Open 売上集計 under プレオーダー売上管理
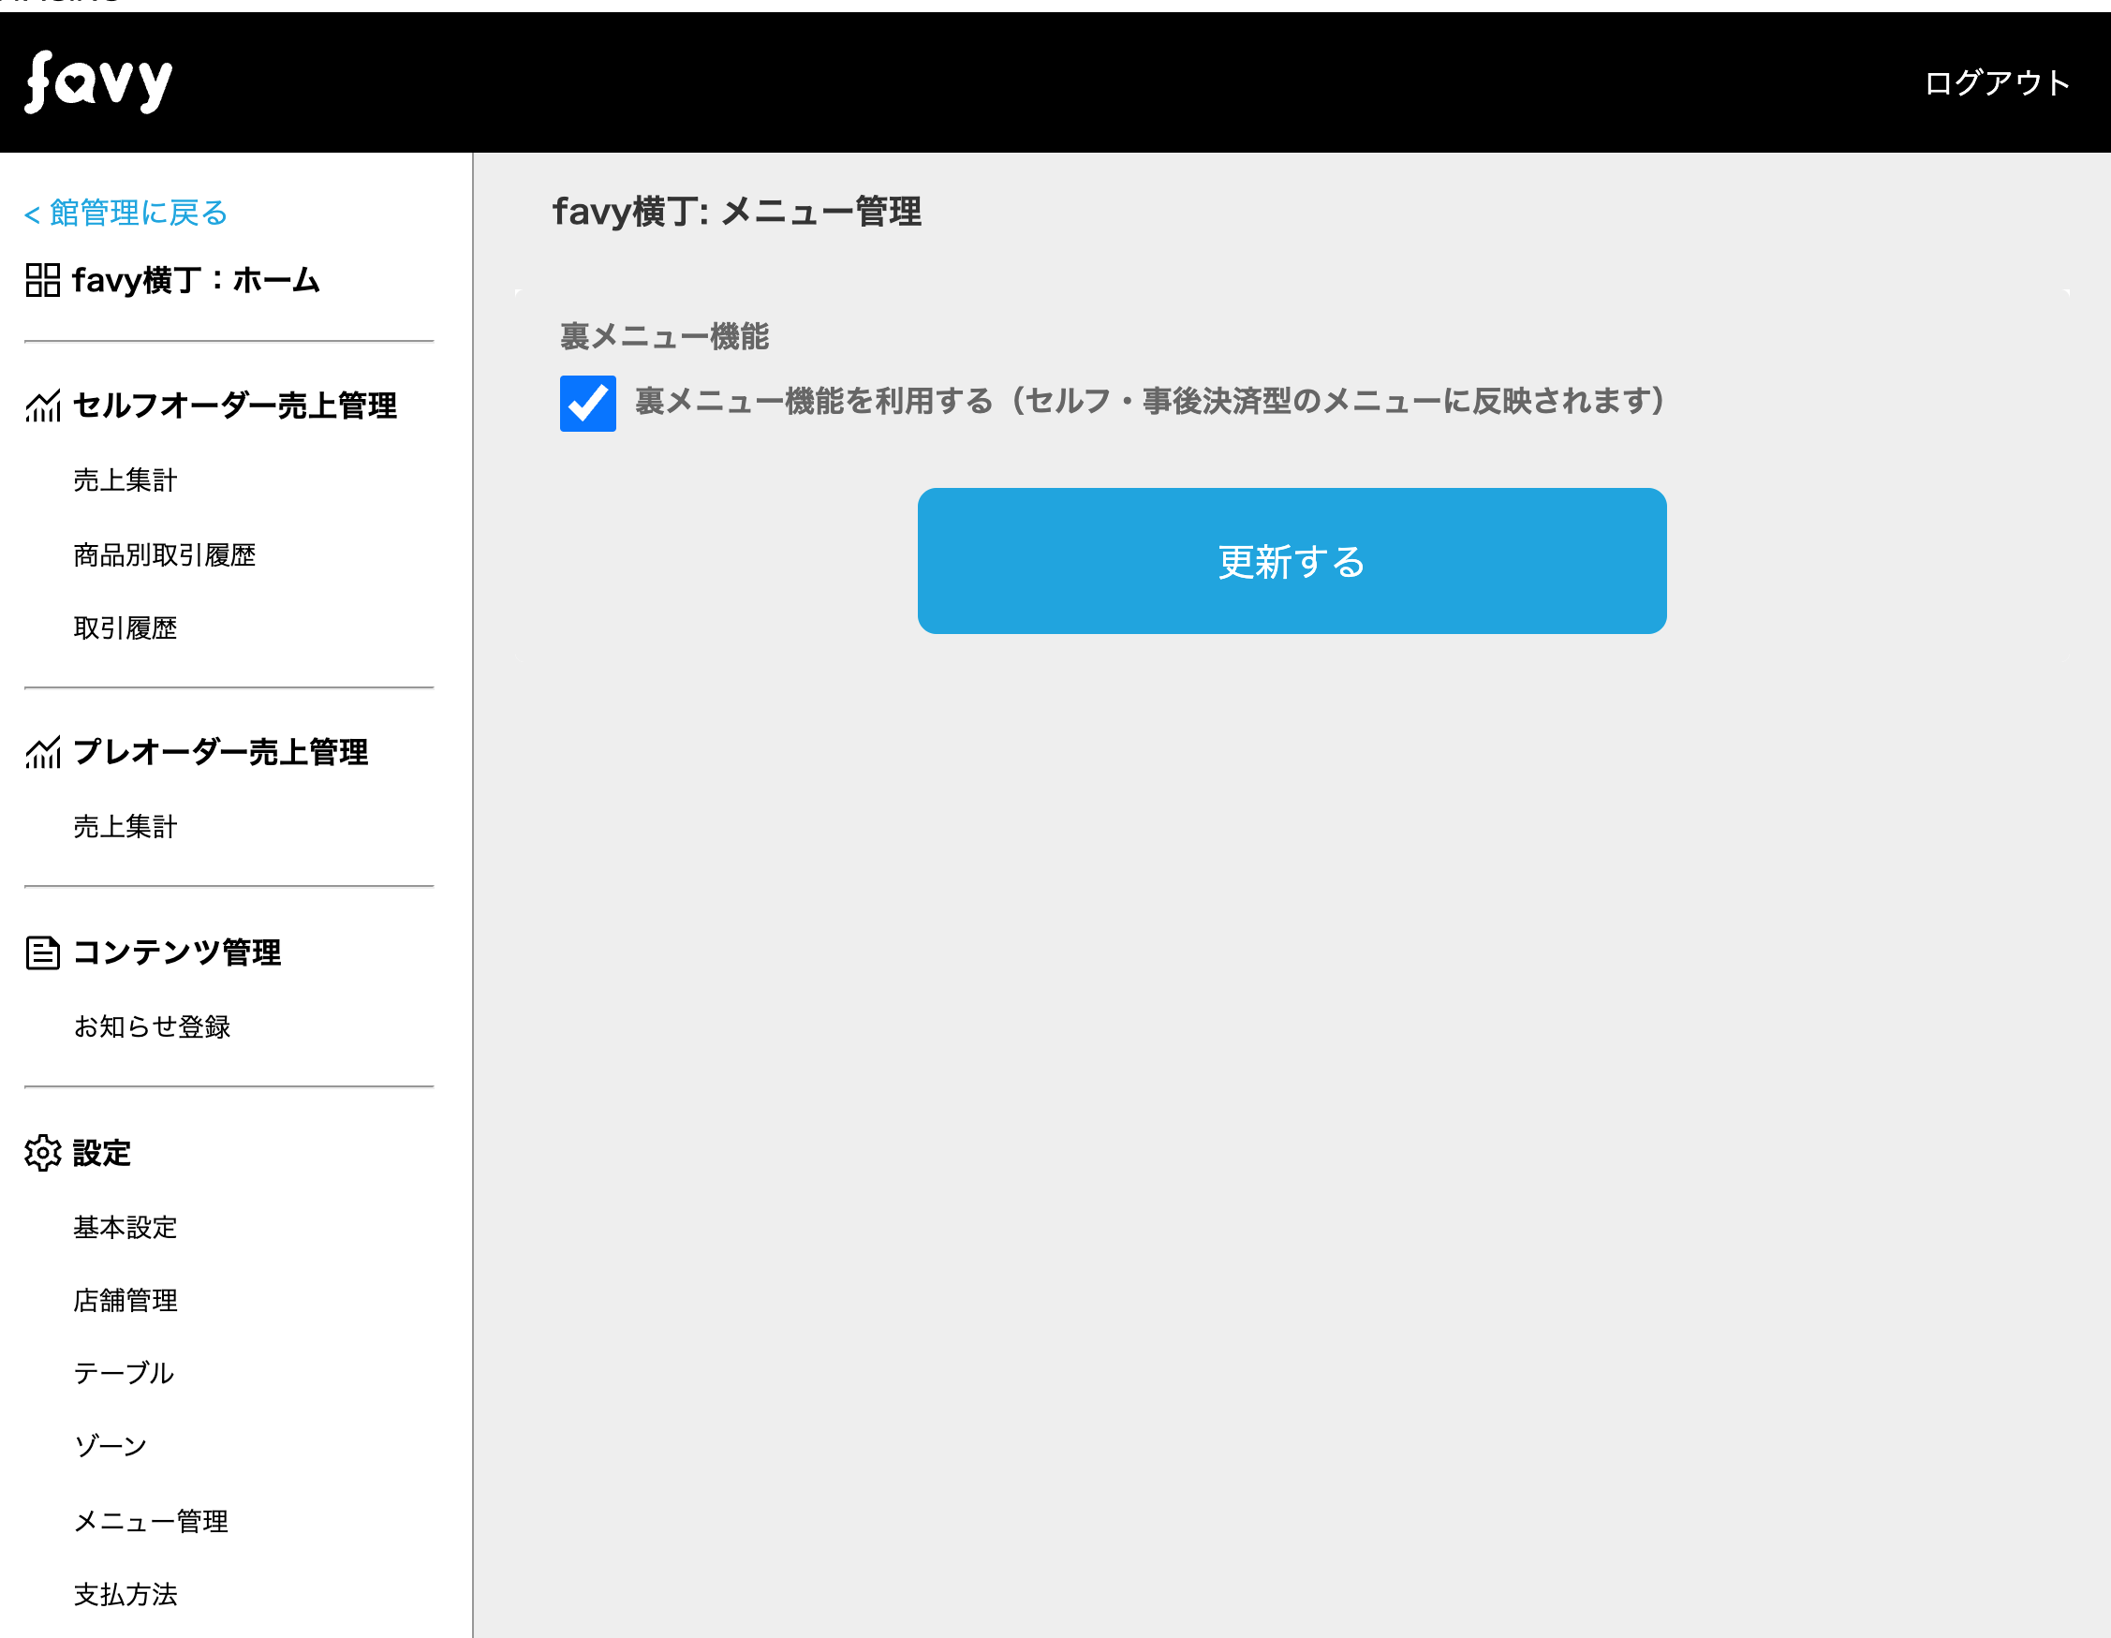This screenshot has height=1638, width=2111. click(125, 827)
